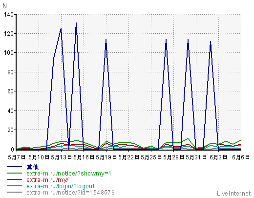Click the 5月7日 x-axis date label
The height and width of the screenshot is (198, 254).
[x=17, y=157]
